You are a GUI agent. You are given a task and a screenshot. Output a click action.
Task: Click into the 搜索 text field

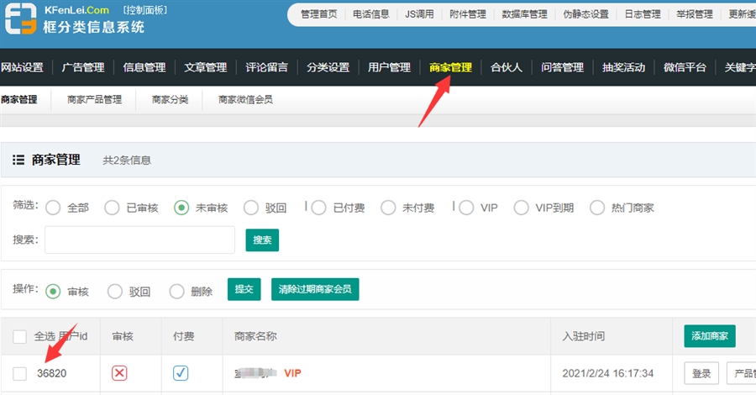[139, 240]
